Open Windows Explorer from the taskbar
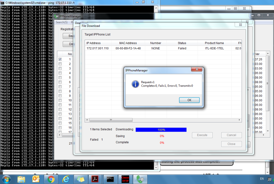 [21, 180]
